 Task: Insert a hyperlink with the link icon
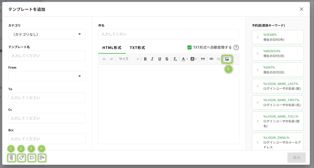211,59
